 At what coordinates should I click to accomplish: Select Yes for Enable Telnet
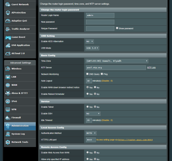pyautogui.click(x=87, y=106)
